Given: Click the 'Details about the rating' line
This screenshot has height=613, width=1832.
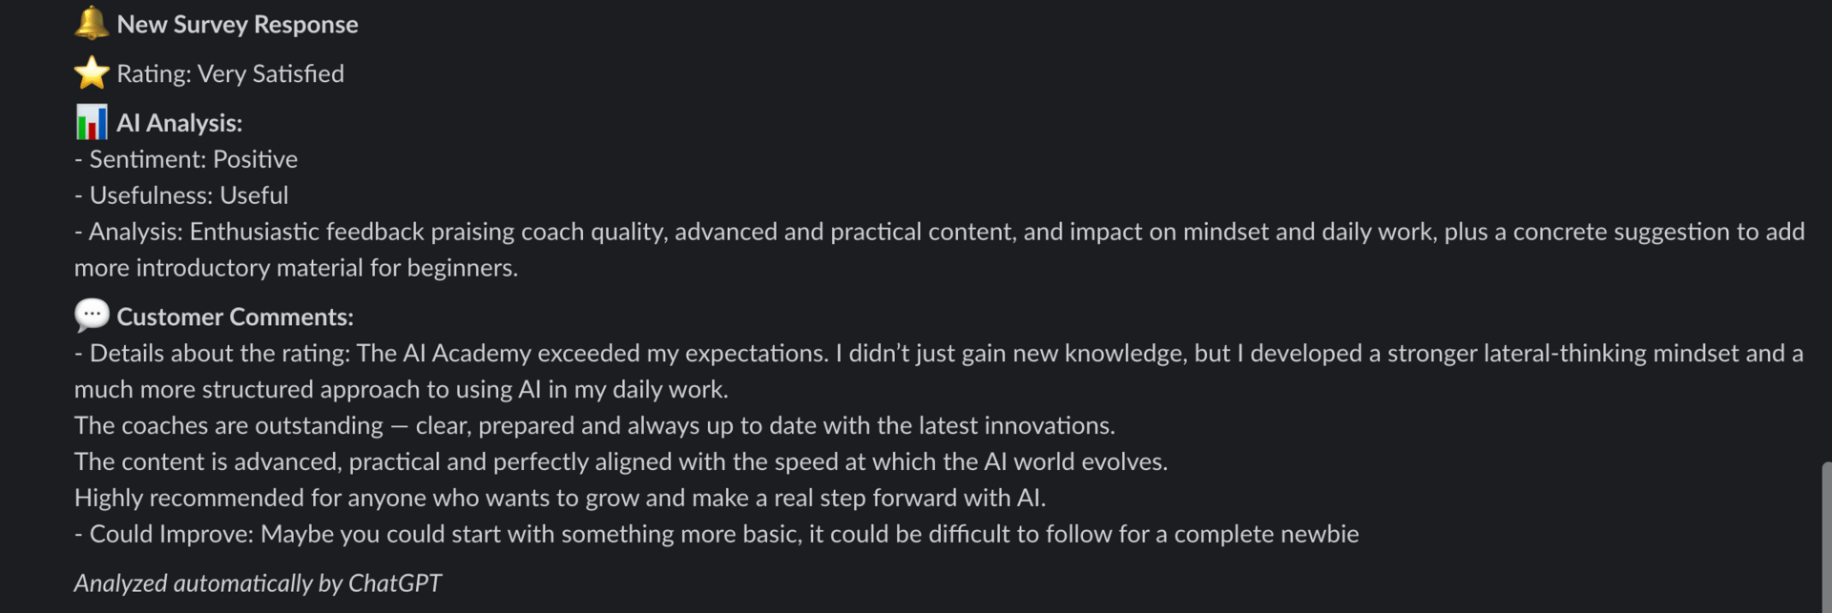Looking at the screenshot, I should pos(939,354).
